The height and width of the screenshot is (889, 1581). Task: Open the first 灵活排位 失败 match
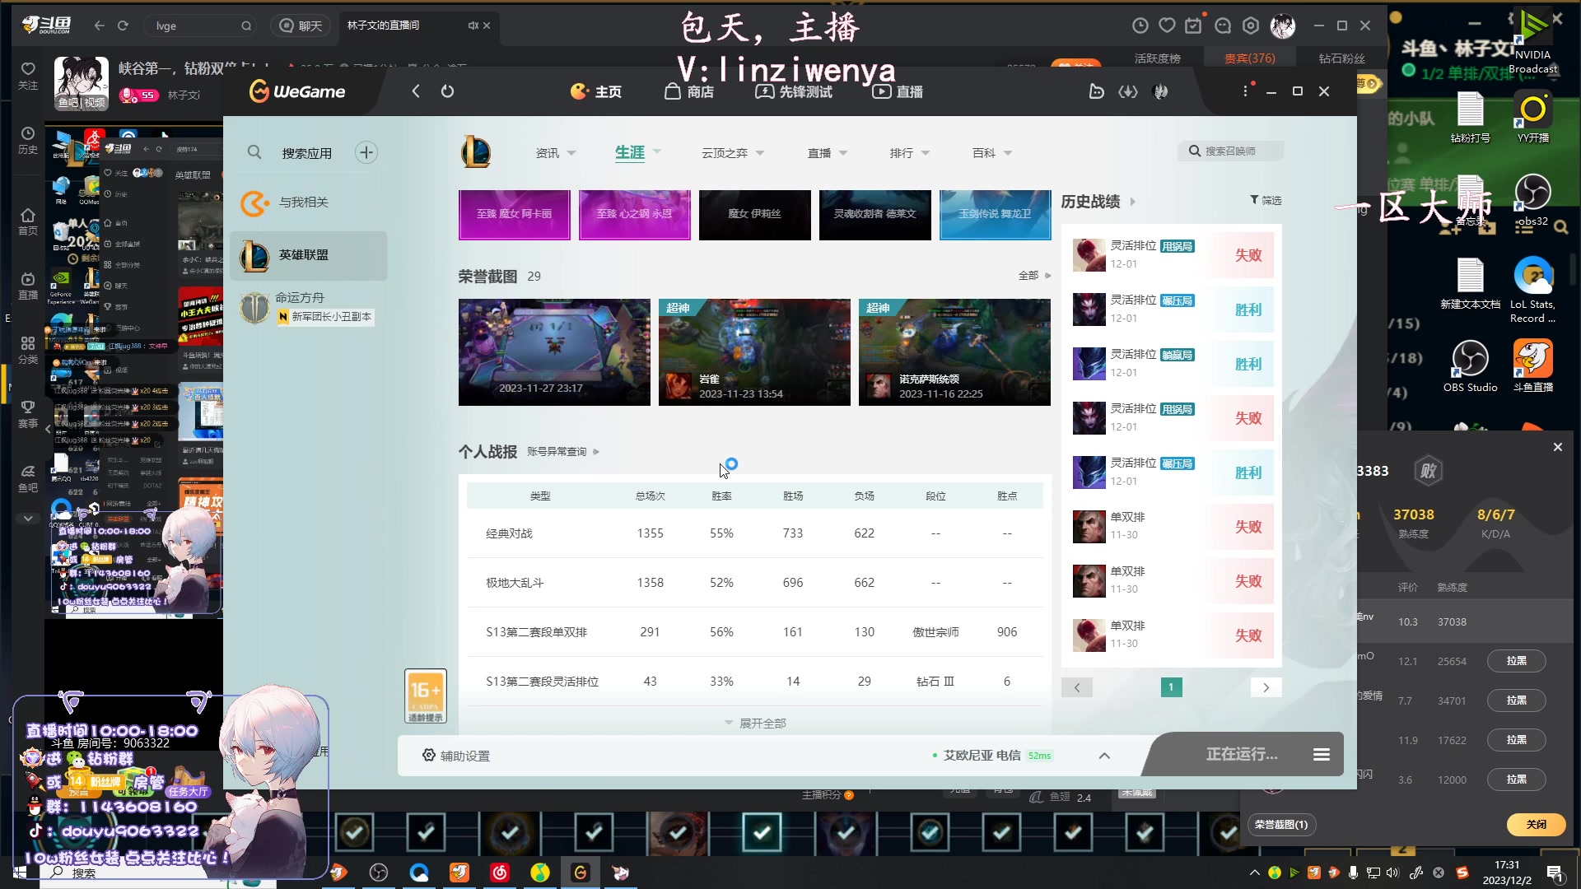pyautogui.click(x=1172, y=255)
